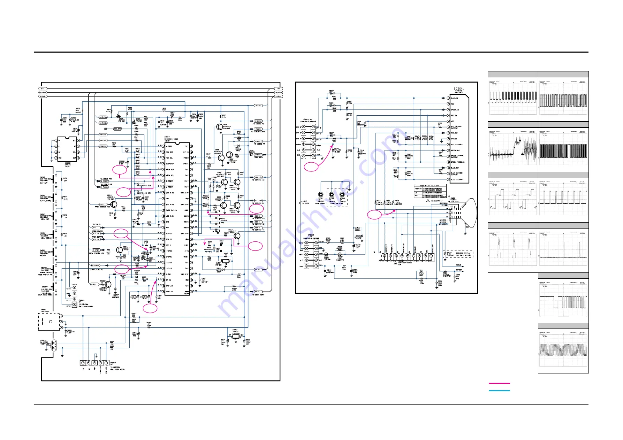Click the VOL-UP switch label
The width and height of the screenshot is (623, 440).
[45, 219]
